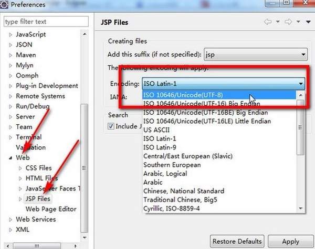The height and width of the screenshot is (249, 315).
Task: Pick Arabic, Logical encoding
Action: point(165,173)
